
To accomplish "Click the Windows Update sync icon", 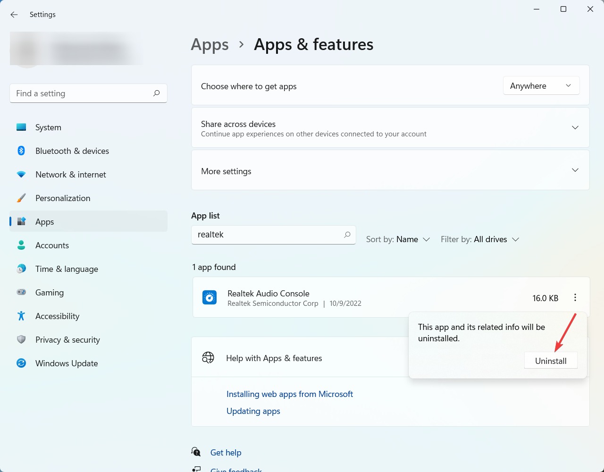I will 21,363.
